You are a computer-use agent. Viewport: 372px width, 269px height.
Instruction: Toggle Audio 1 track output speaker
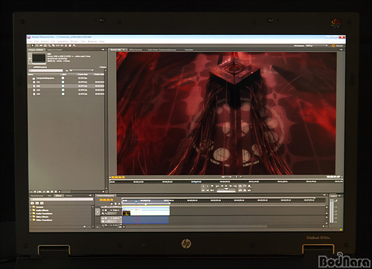(x=102, y=218)
